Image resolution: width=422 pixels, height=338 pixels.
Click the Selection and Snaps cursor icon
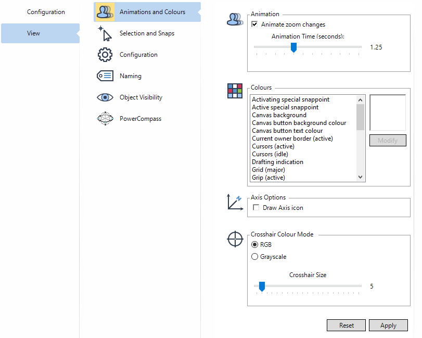[x=105, y=33]
